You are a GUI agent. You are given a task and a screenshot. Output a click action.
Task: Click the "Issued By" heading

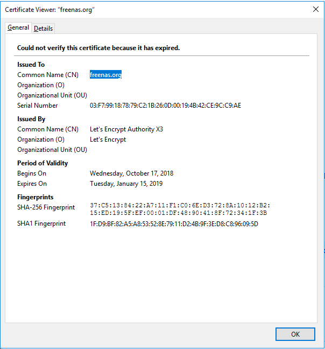pyautogui.click(x=31, y=119)
